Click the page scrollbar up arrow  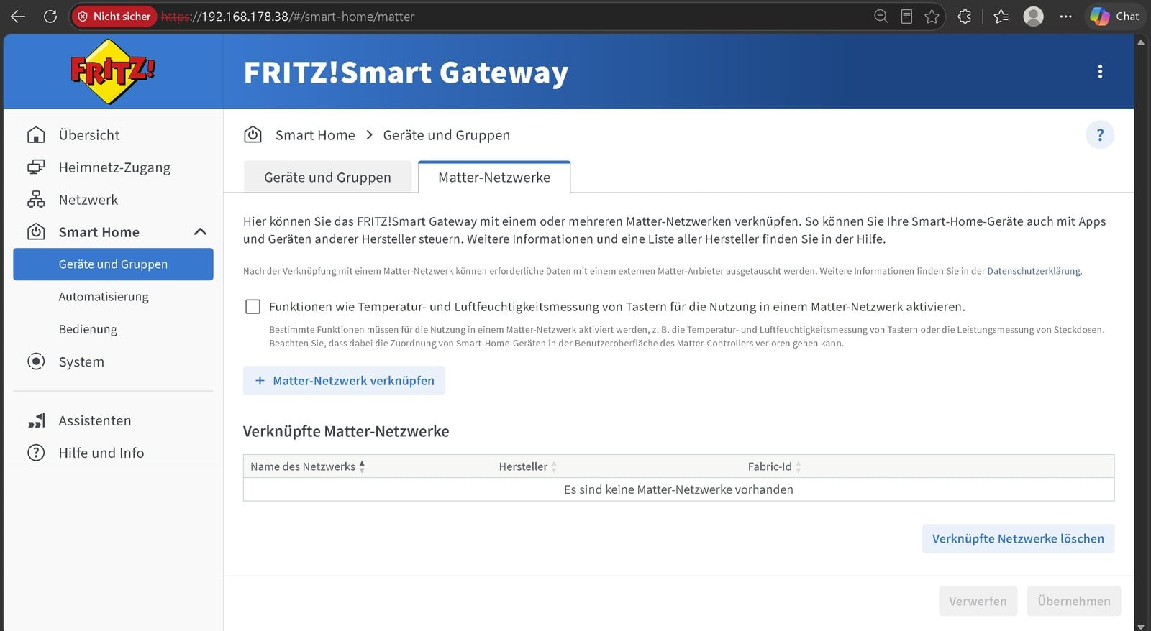[1141, 42]
